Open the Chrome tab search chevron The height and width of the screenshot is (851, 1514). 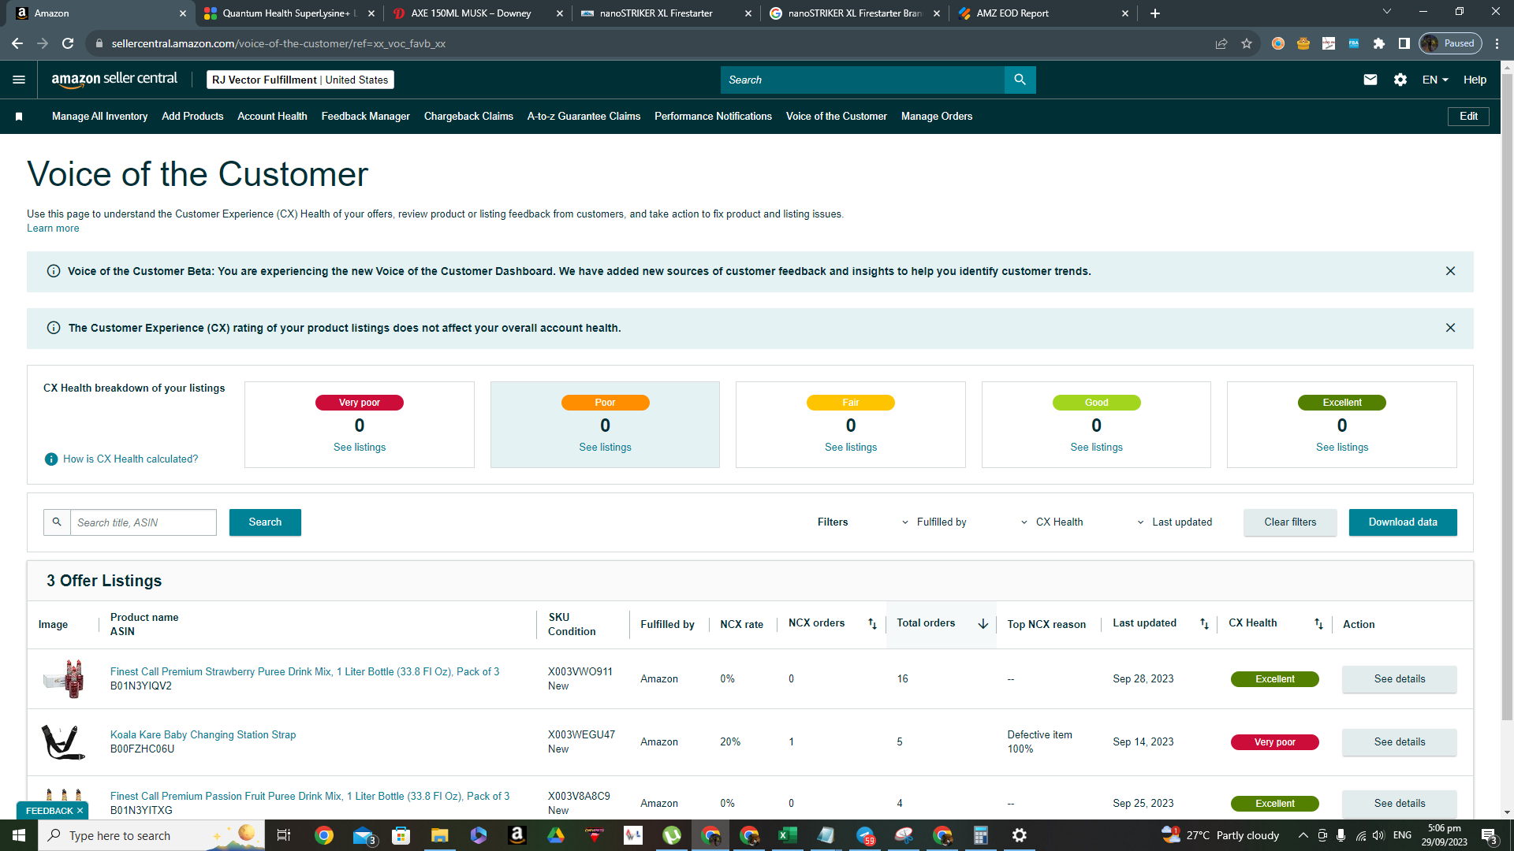pos(1387,12)
